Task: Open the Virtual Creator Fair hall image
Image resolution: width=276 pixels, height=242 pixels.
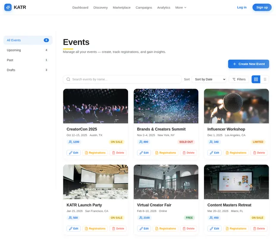Action: tap(166, 182)
